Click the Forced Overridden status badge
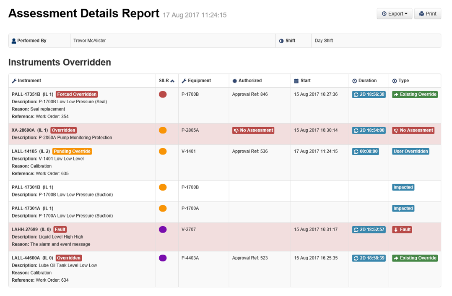The width and height of the screenshot is (452, 296). [x=77, y=94]
